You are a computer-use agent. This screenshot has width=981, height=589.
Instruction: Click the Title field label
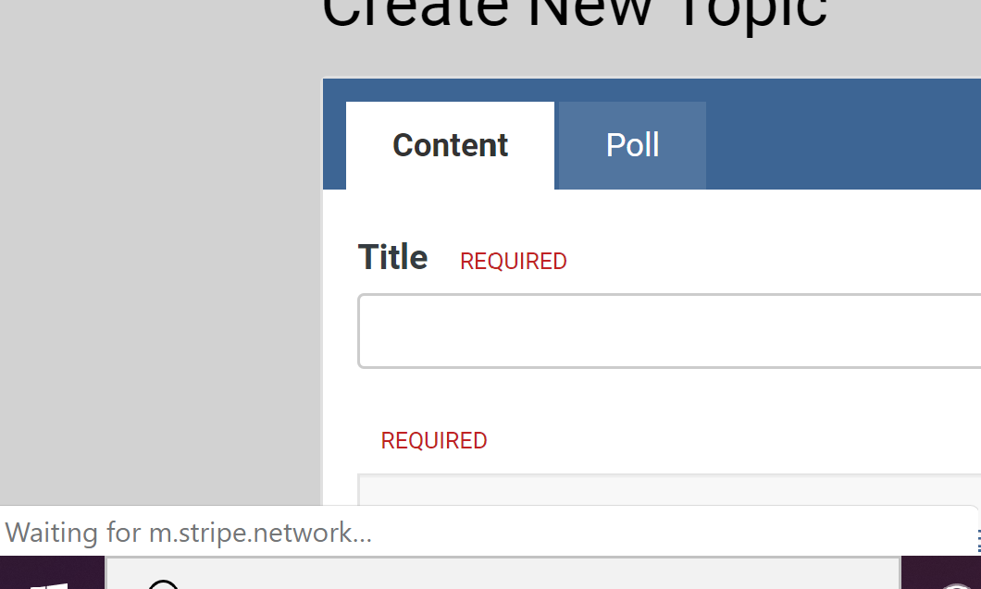(x=392, y=257)
